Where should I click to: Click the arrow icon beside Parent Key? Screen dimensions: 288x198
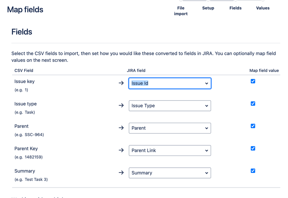(x=121, y=150)
